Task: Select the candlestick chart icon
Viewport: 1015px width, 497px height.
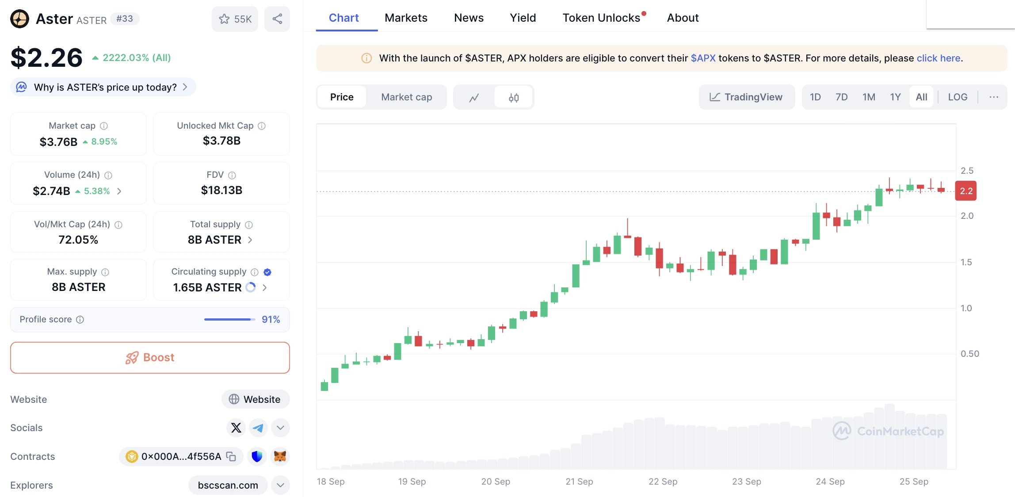Action: [x=514, y=97]
